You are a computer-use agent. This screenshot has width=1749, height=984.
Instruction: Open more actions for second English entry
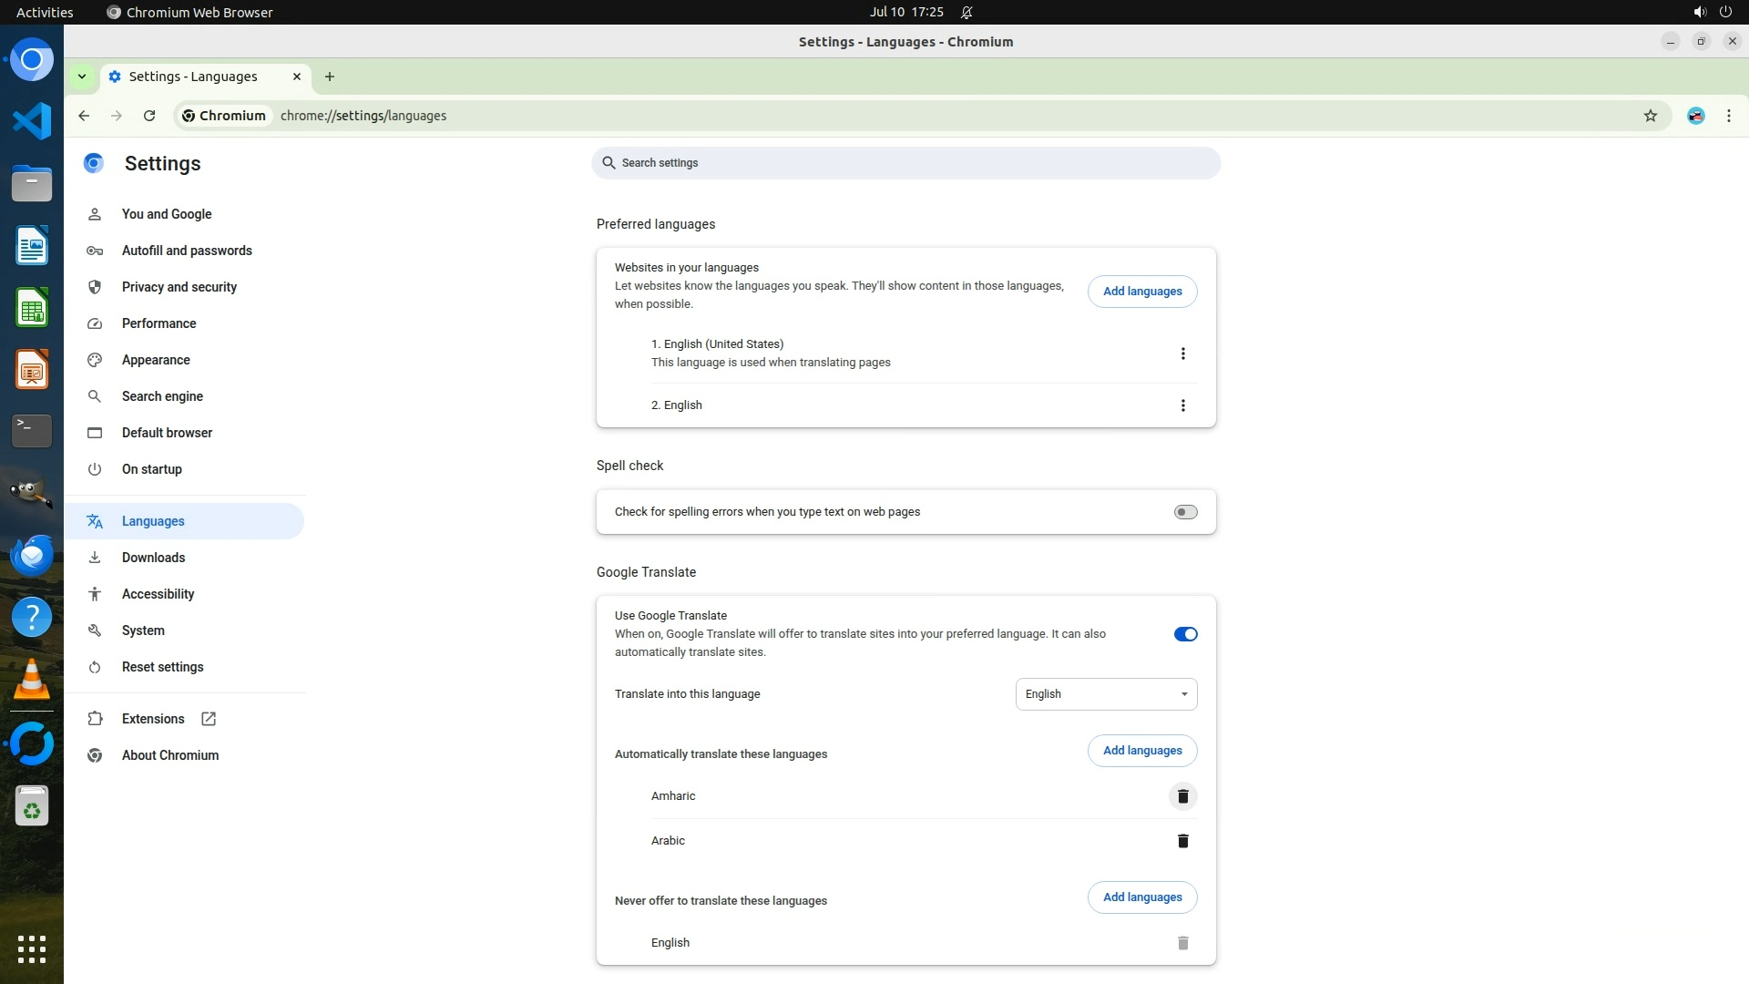tap(1182, 405)
